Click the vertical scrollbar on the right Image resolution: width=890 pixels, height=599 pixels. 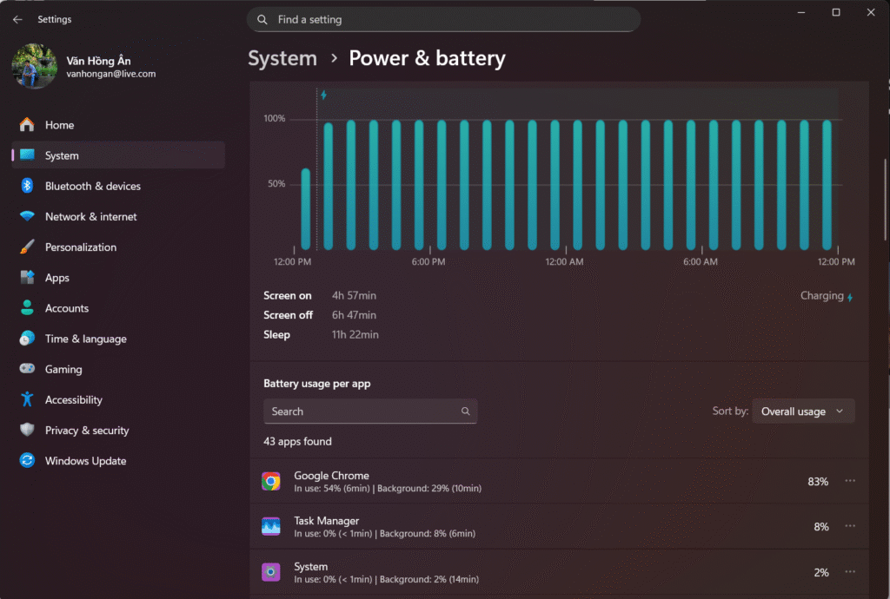884,200
